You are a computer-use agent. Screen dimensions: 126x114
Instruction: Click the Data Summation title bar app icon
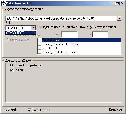(x=3, y=3)
